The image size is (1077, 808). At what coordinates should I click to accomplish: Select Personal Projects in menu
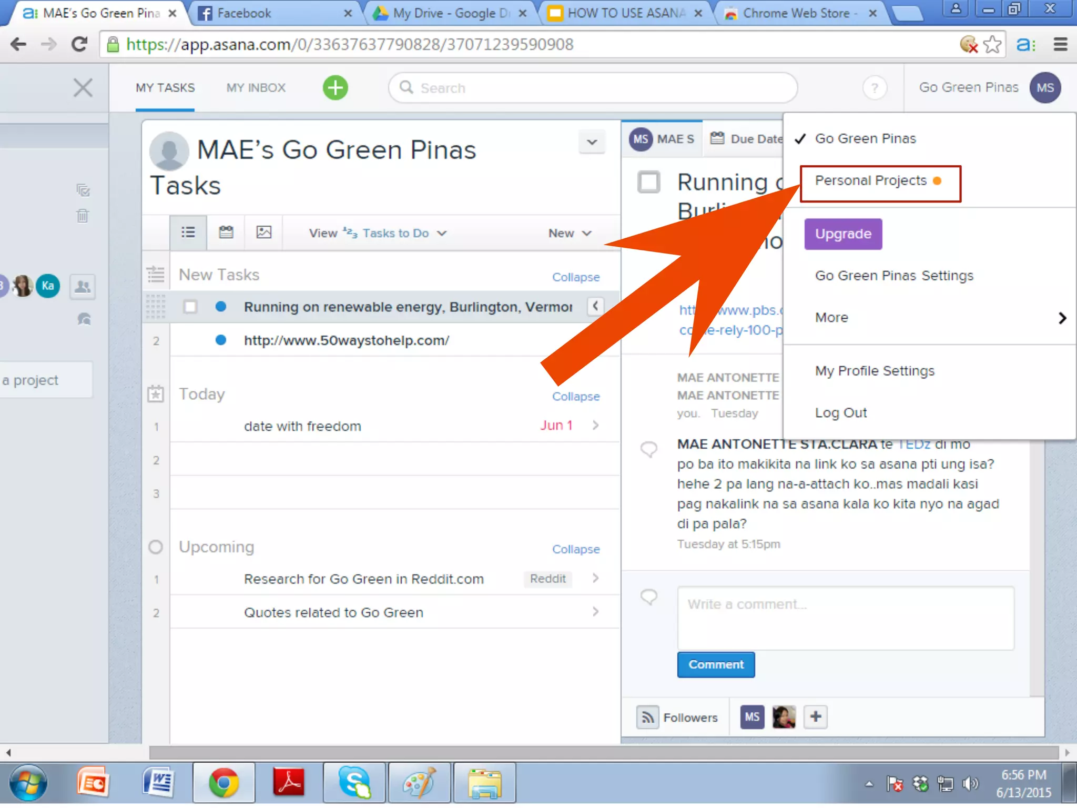click(x=871, y=181)
